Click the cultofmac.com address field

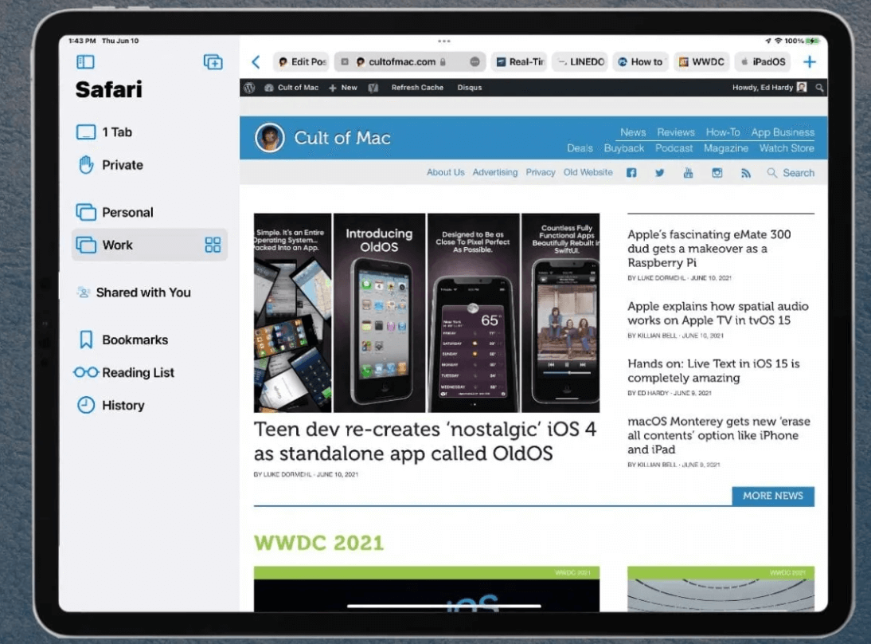[410, 61]
